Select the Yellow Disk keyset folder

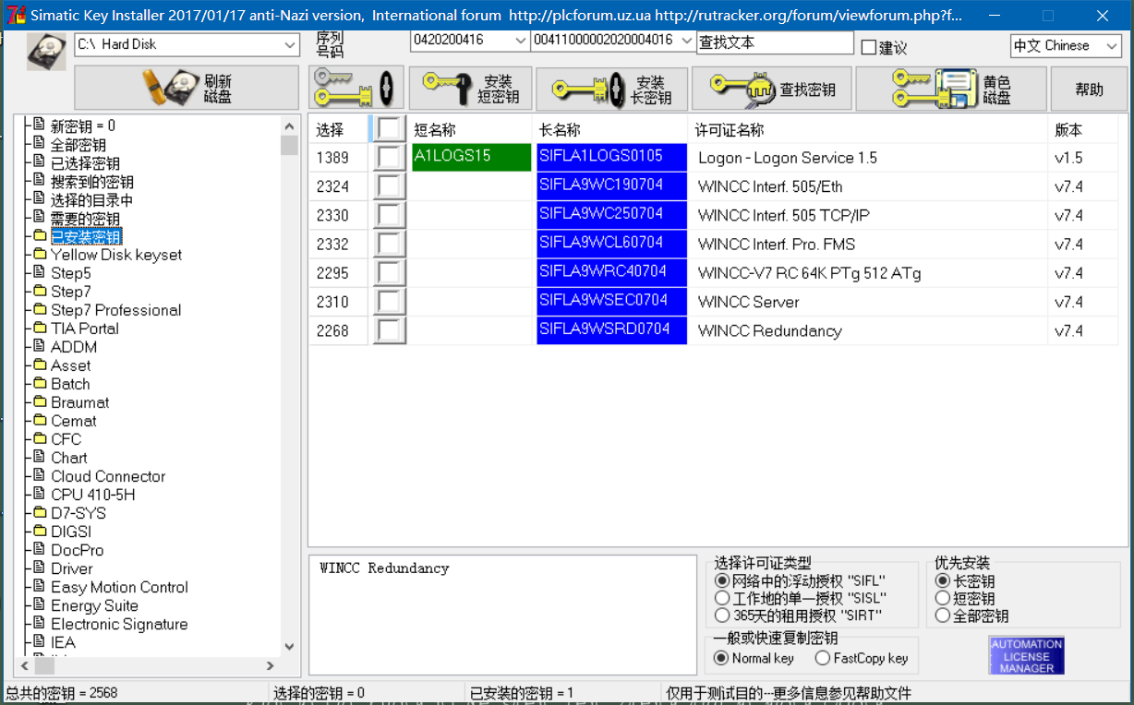tap(117, 254)
